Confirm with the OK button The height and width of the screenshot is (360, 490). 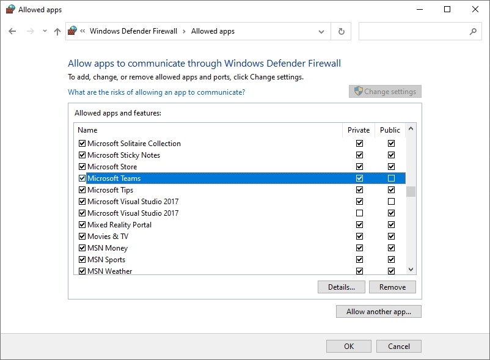tap(349, 347)
